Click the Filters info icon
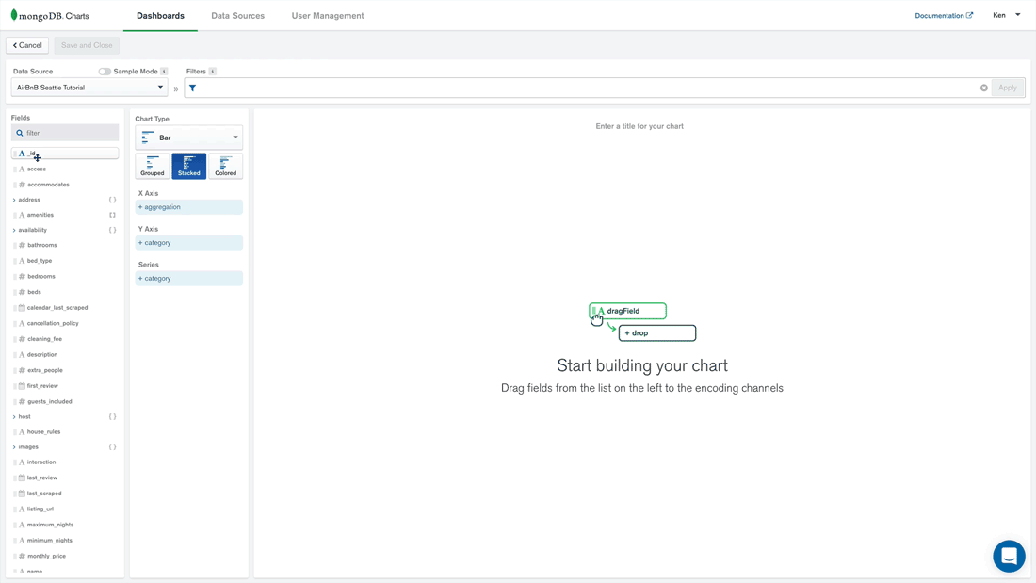The height and width of the screenshot is (583, 1036). point(212,72)
